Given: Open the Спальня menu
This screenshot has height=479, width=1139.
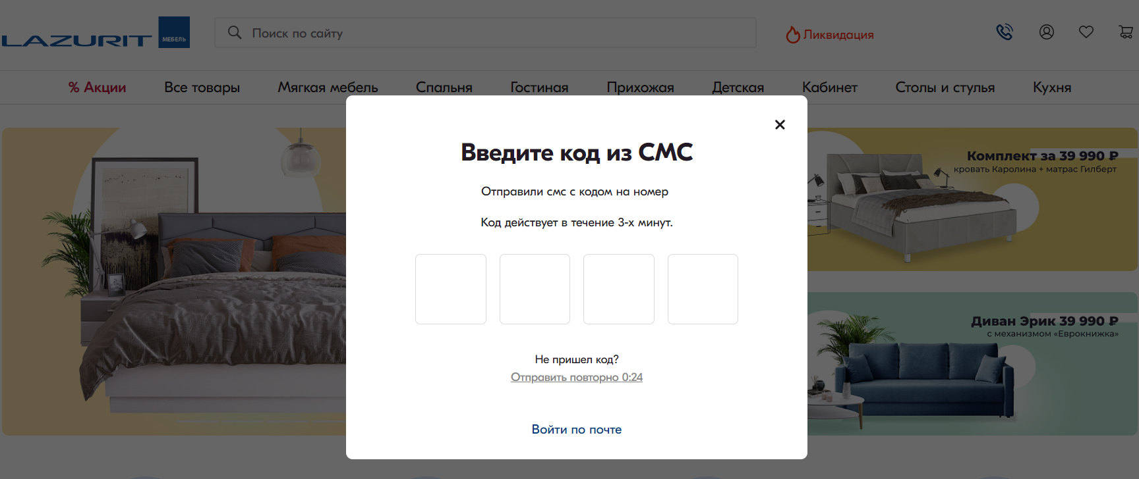Looking at the screenshot, I should [x=444, y=88].
